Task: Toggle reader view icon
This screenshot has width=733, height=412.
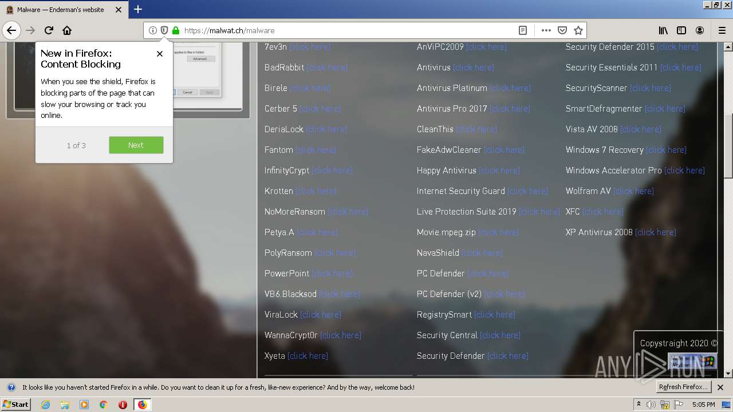Action: (523, 30)
